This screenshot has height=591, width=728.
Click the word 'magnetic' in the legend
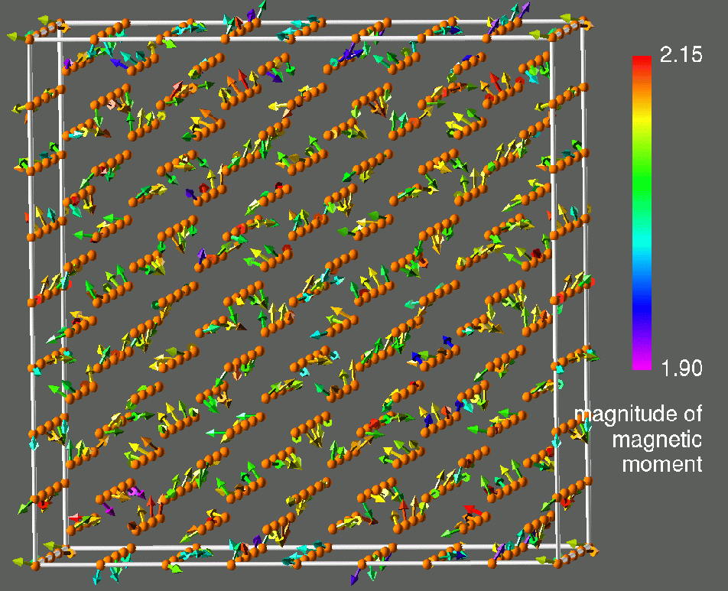pyautogui.click(x=657, y=439)
